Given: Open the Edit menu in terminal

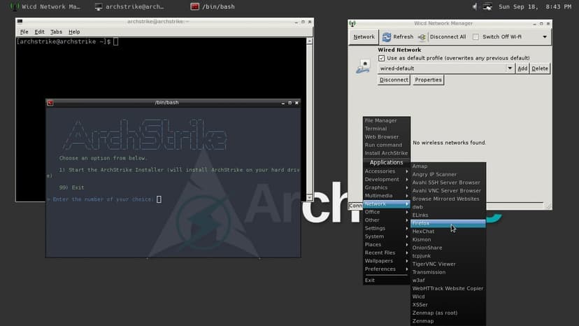Looking at the screenshot, I should click(x=40, y=31).
